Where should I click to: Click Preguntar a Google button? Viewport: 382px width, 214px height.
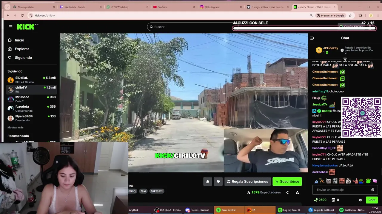[x=330, y=15]
